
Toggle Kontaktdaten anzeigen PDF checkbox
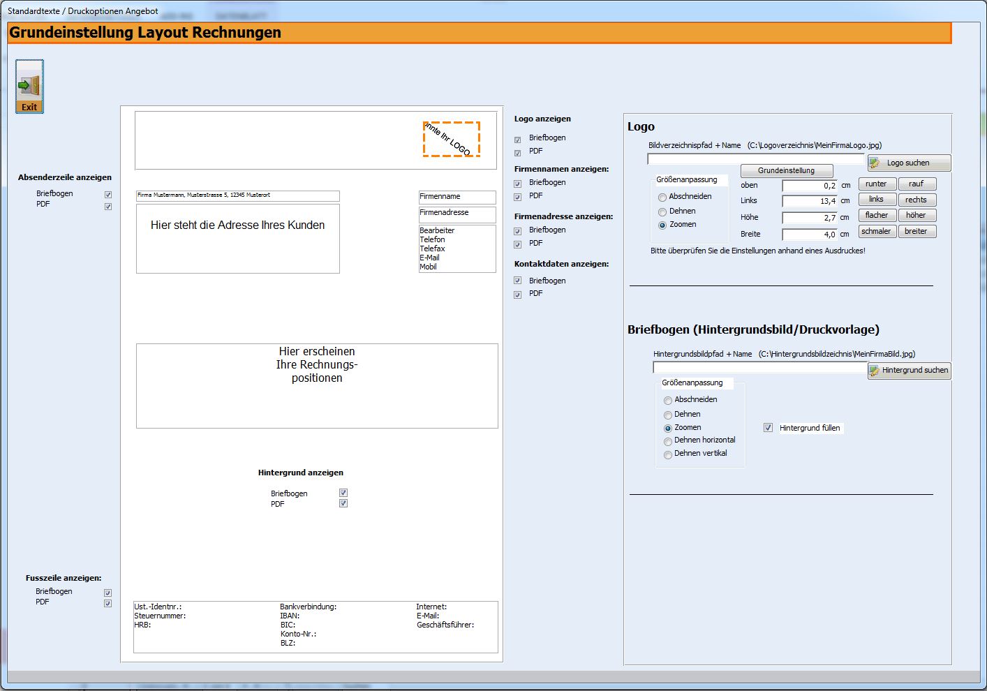tap(518, 295)
